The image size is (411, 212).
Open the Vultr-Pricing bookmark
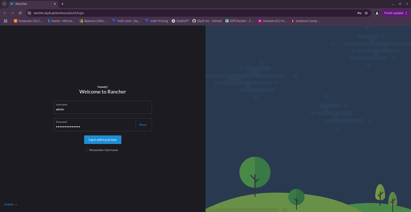(x=157, y=21)
